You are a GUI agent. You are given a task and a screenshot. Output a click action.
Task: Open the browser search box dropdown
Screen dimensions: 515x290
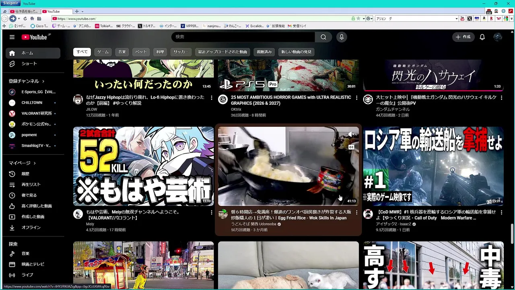(456, 19)
